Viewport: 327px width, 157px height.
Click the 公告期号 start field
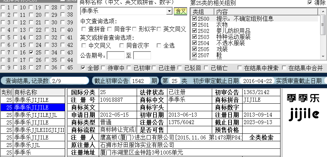coord(116,55)
